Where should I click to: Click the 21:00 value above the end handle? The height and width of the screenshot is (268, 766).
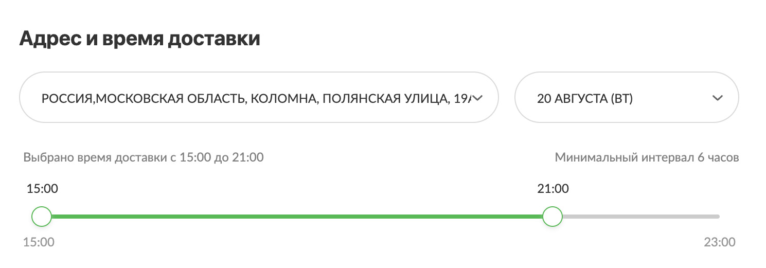pyautogui.click(x=553, y=189)
